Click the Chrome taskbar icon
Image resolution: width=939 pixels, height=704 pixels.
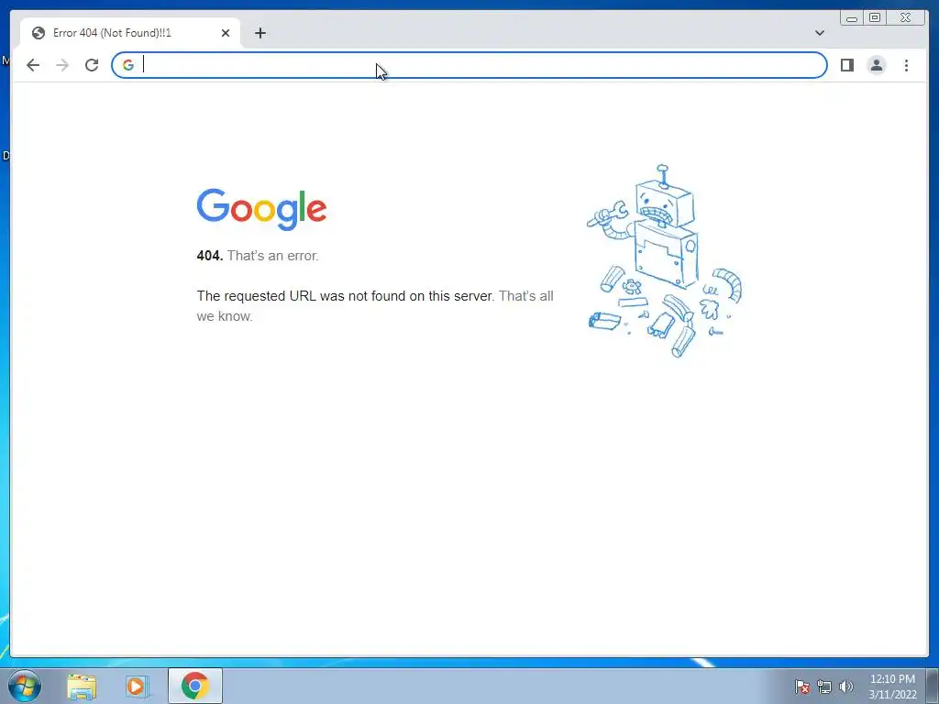pyautogui.click(x=195, y=686)
